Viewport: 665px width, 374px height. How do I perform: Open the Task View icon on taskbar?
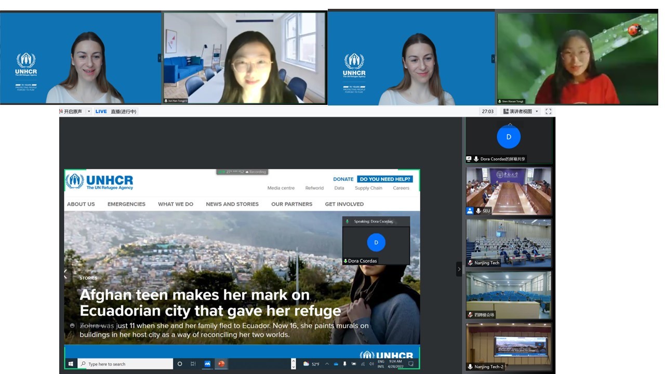pos(193,364)
